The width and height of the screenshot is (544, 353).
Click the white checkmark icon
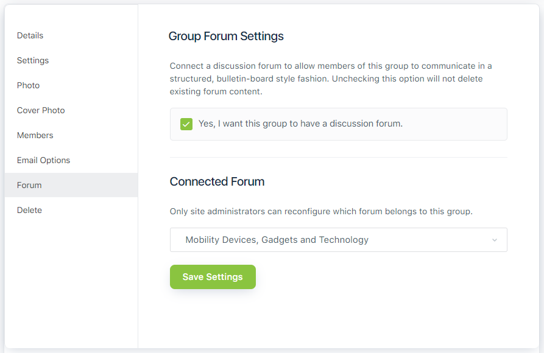pos(186,124)
